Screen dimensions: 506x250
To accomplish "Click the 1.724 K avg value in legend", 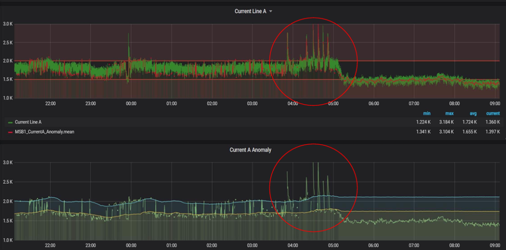I will click(469, 122).
